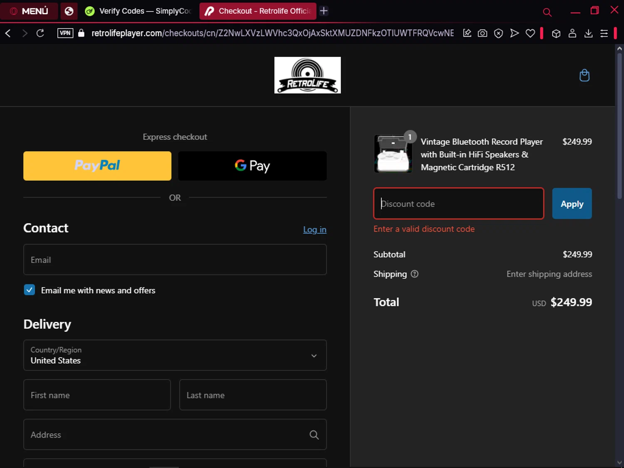624x468 pixels.
Task: Click the 'Enter shipping address' text
Action: pos(549,274)
